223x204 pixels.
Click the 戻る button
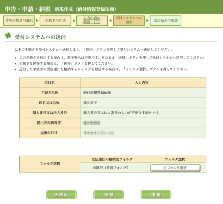click(x=61, y=194)
